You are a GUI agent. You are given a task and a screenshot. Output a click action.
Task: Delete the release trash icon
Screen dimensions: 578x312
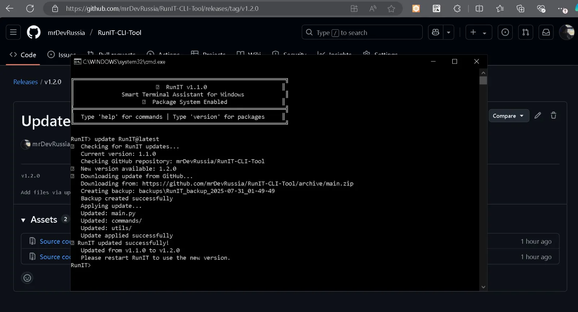point(553,116)
